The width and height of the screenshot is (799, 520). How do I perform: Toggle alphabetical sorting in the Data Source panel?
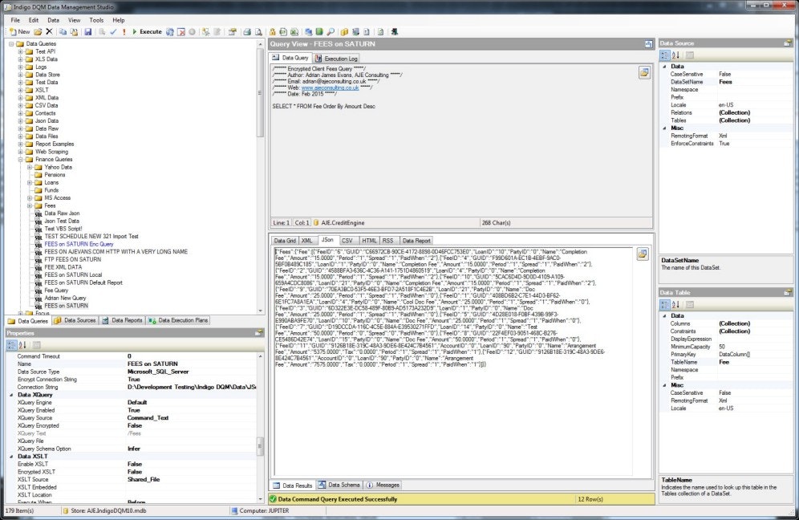point(674,54)
